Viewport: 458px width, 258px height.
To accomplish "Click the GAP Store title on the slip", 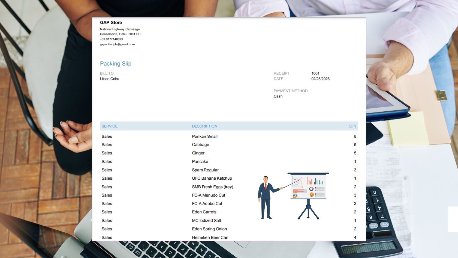I will coord(111,22).
